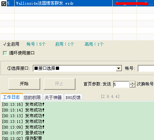Select log entry [00:13:11] 发布成功

coord(23,121)
